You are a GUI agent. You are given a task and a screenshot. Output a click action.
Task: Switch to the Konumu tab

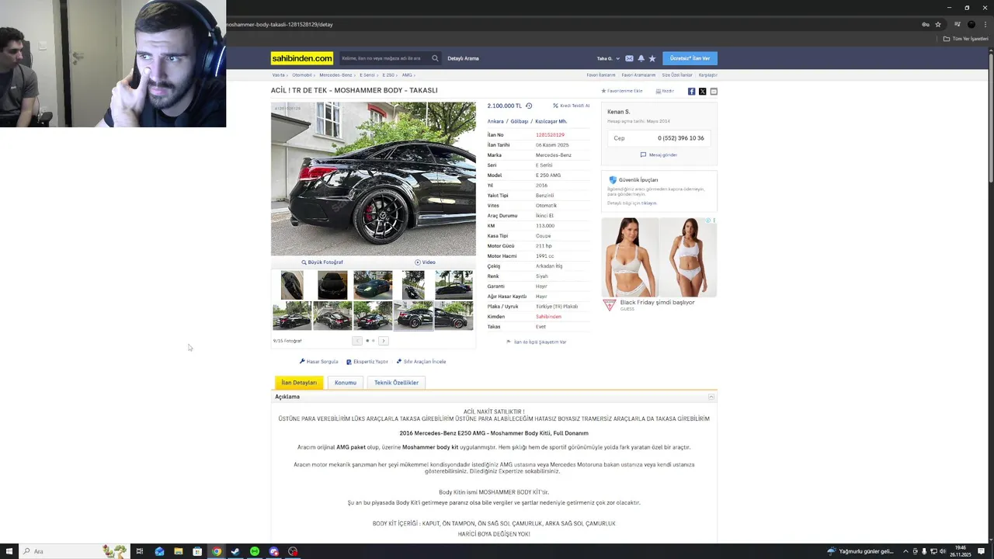346,383
